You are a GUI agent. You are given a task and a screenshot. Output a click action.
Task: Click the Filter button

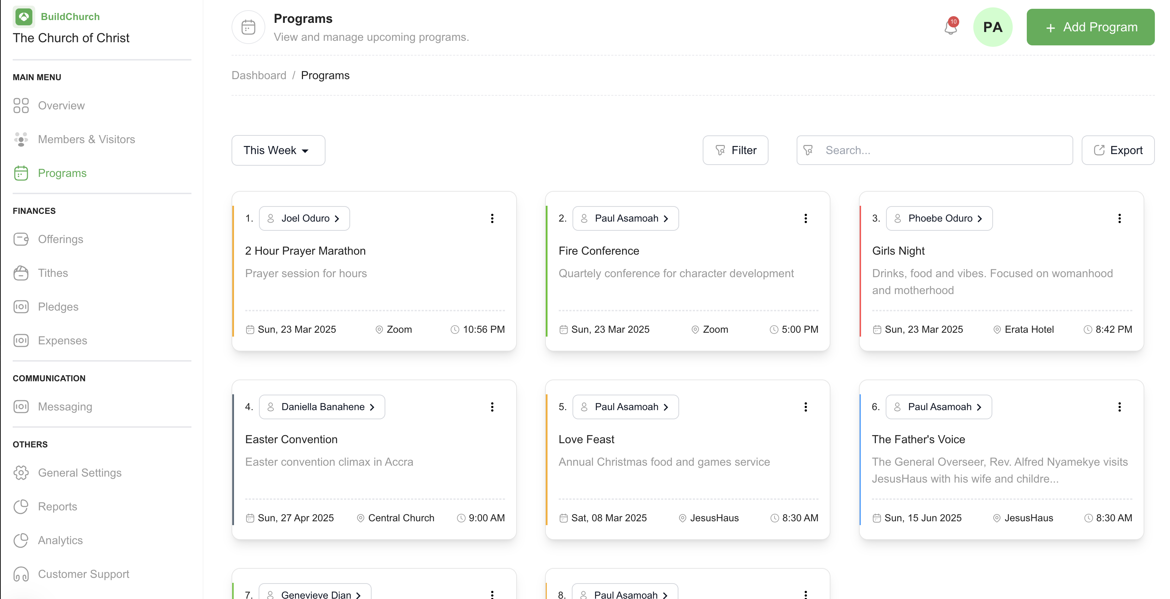pos(735,150)
